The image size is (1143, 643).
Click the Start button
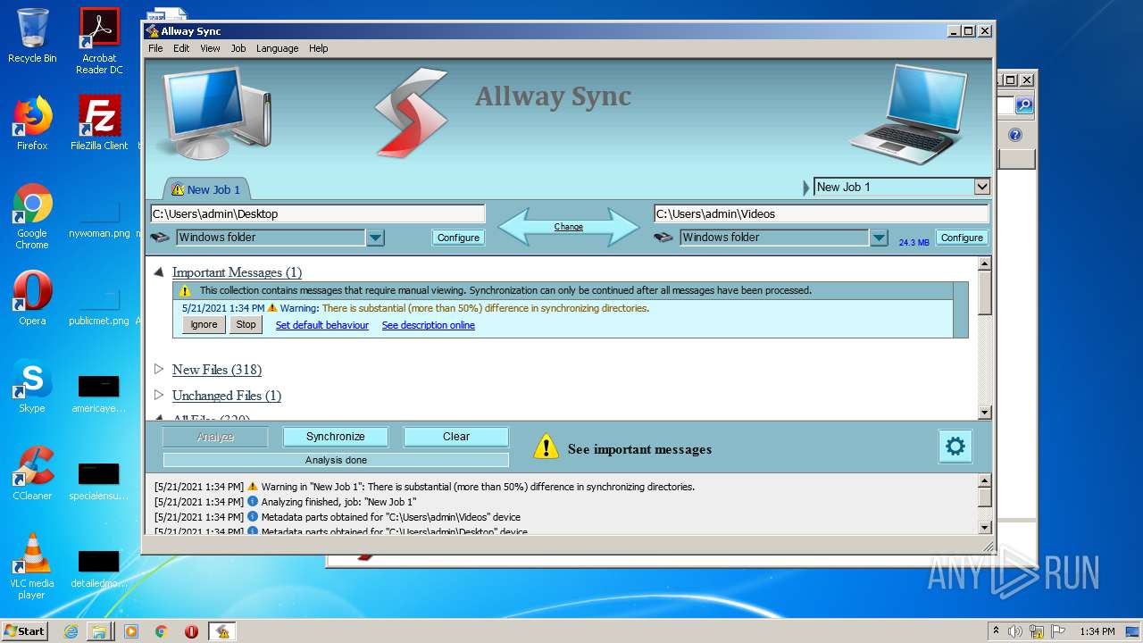[24, 631]
